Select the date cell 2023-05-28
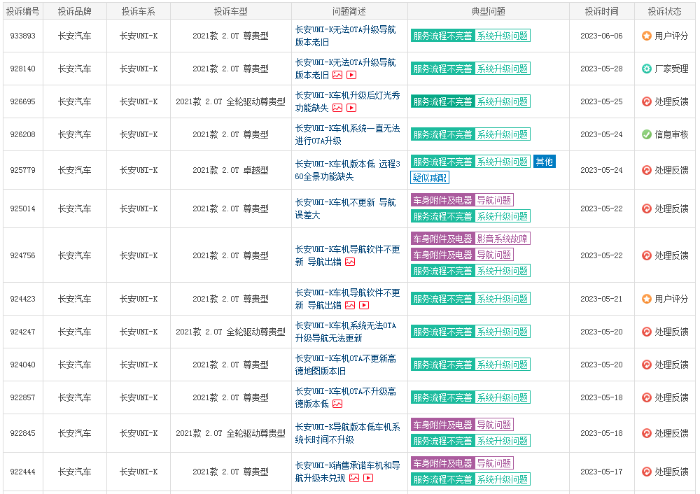Screen dimensions: 700x494 point(602,69)
